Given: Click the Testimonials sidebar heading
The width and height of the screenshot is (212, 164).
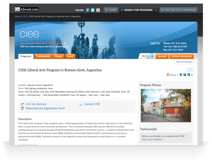Looking at the screenshot, I should (x=148, y=129).
